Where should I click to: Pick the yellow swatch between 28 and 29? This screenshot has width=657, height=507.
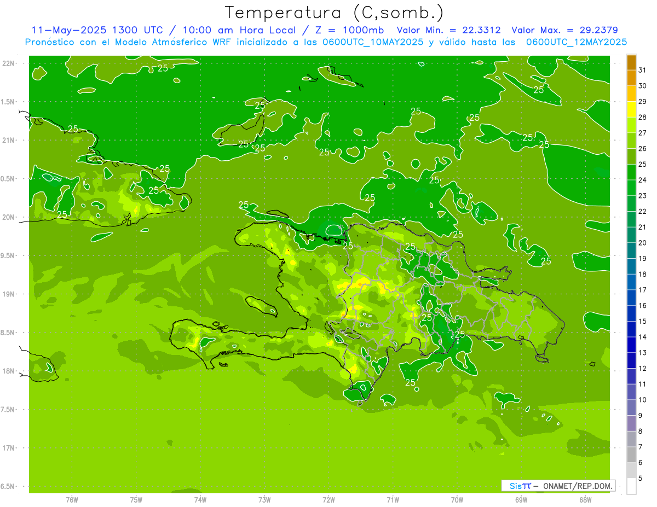632,109
